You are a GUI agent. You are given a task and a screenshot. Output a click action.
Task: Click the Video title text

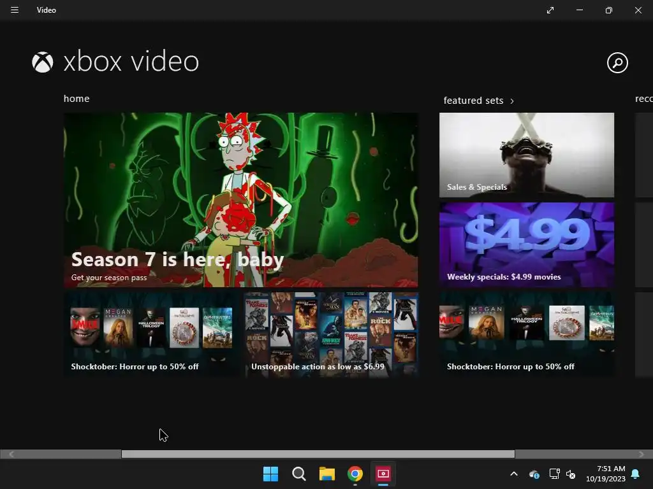(46, 10)
